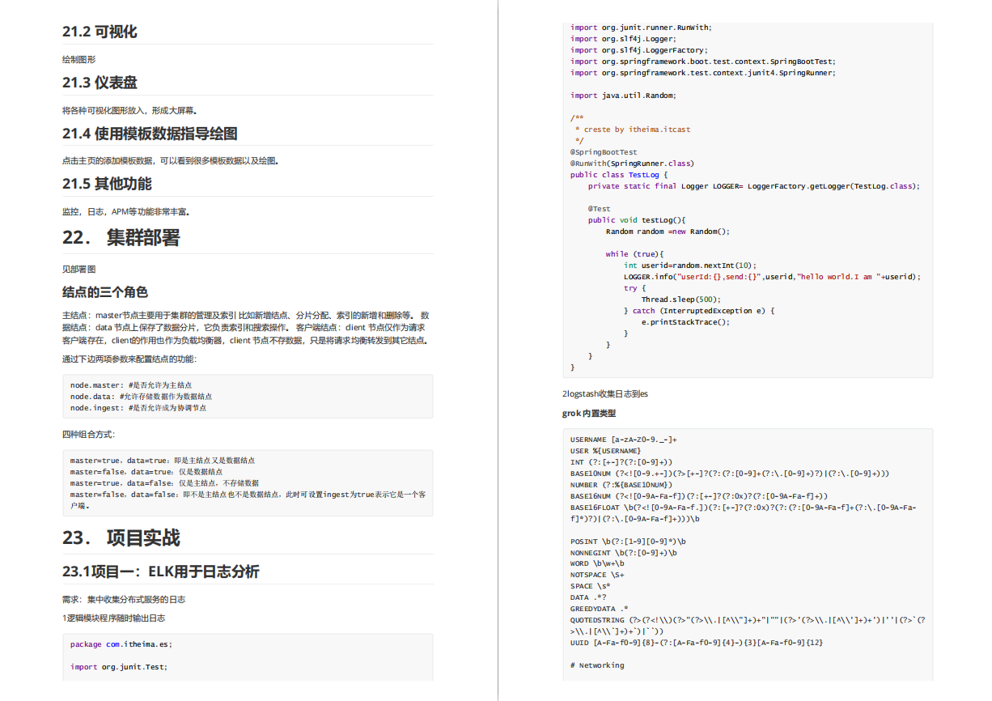The height and width of the screenshot is (701, 992).
Task: Click the line starting "BASE16NUM"
Action: click(698, 496)
